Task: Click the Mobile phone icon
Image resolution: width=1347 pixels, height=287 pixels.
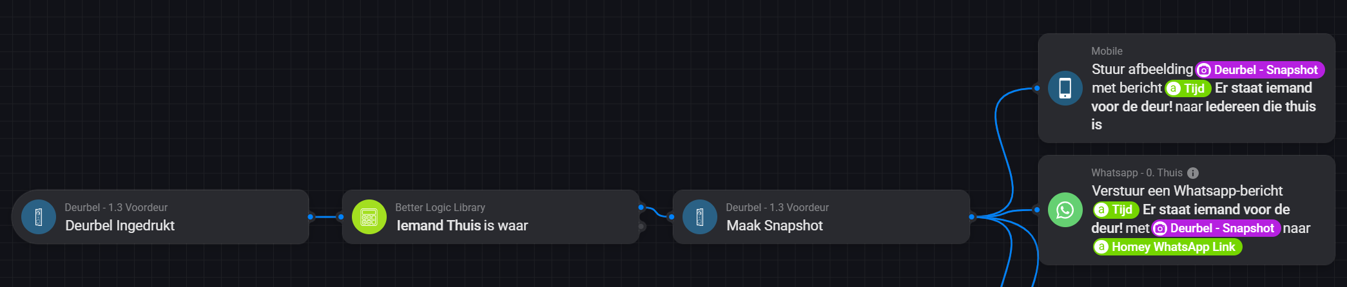Action: pyautogui.click(x=1065, y=88)
